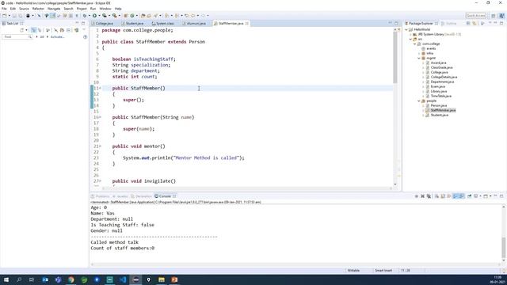The width and height of the screenshot is (507, 285).
Task: Open the Debug button dropdown arrow
Action: click(x=90, y=16)
